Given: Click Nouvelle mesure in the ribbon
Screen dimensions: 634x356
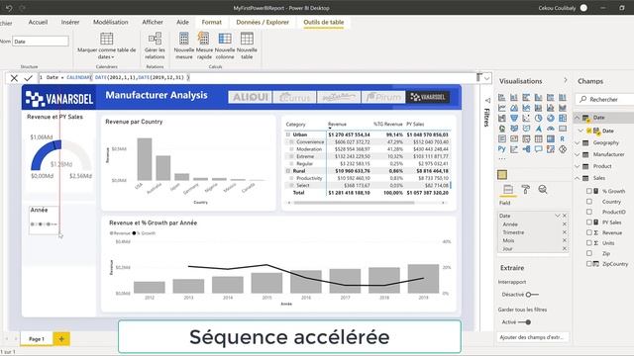Looking at the screenshot, I should point(184,45).
